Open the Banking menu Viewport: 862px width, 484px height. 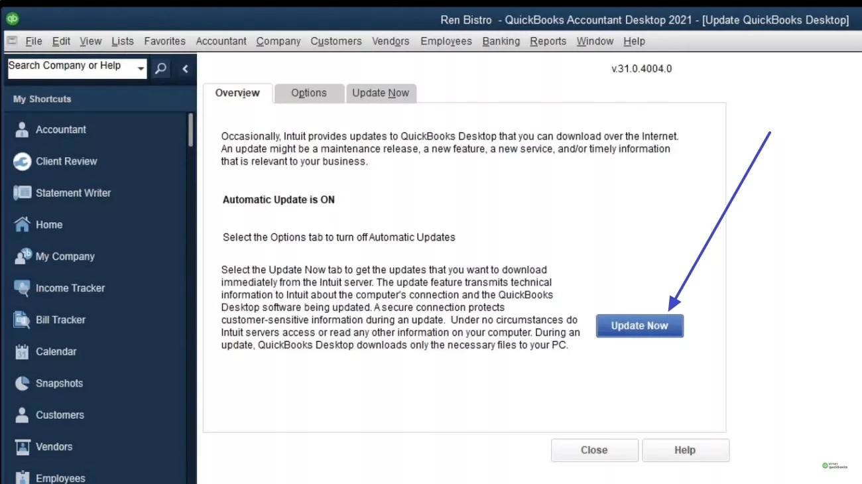tap(501, 41)
